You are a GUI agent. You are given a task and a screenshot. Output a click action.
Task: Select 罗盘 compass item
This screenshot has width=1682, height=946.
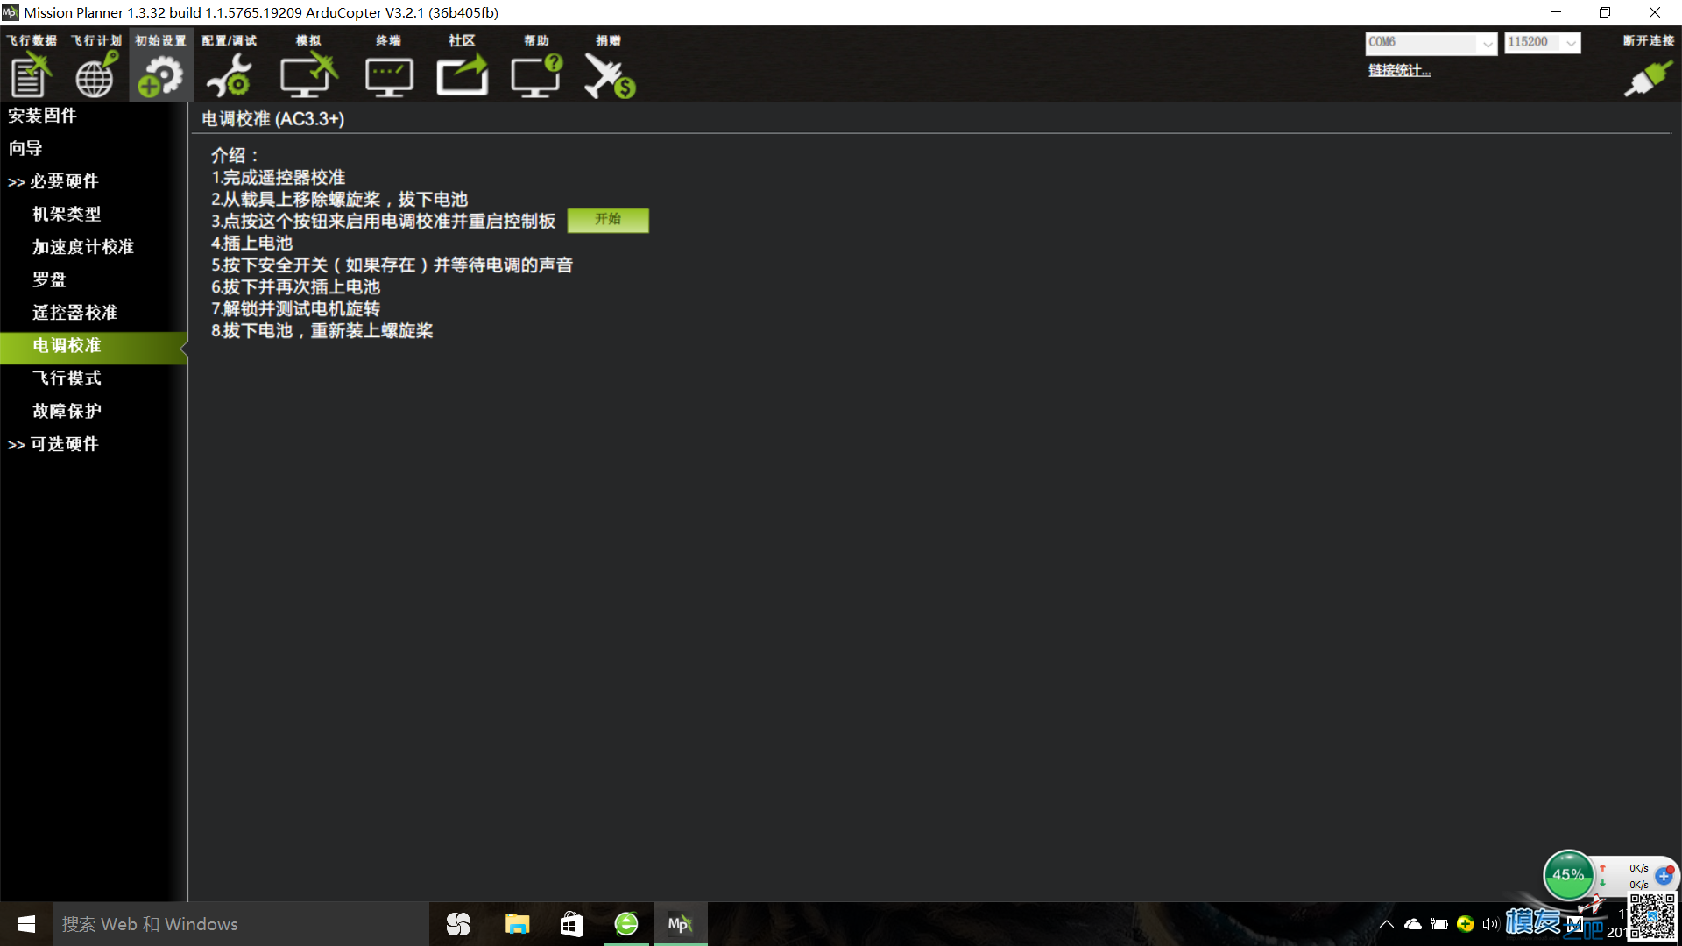click(x=49, y=279)
